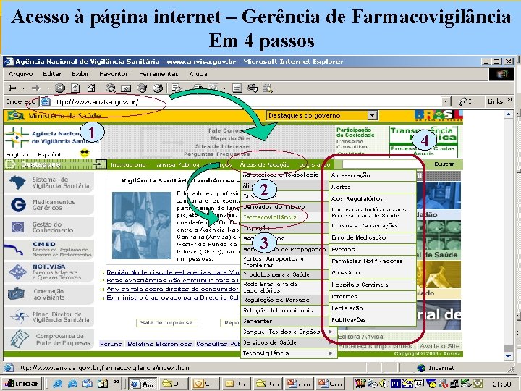Open the Exibir menu
Screen dimensions: 521x391
pos(80,74)
